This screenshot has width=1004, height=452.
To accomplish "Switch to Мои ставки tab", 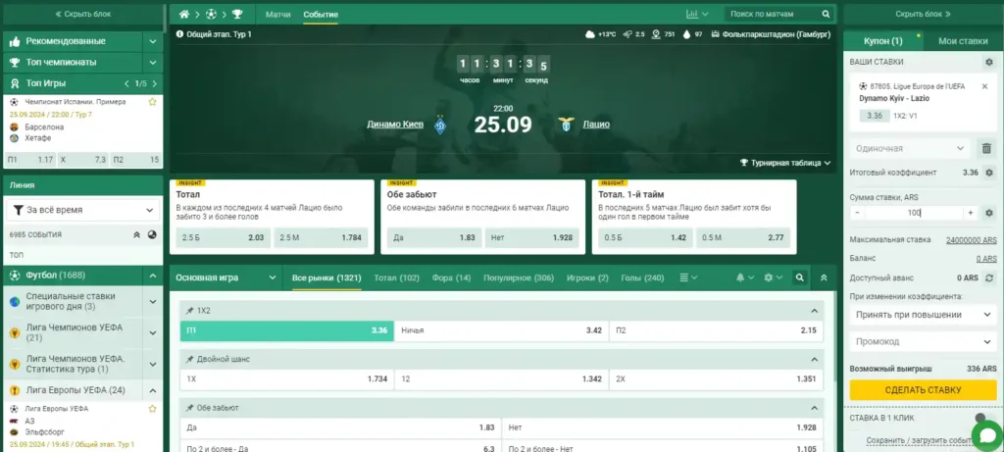I will [963, 41].
